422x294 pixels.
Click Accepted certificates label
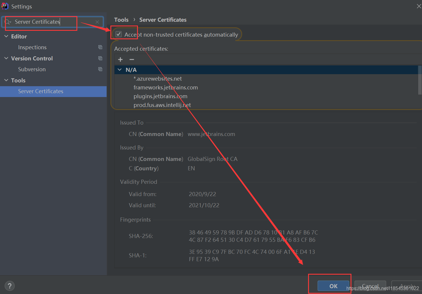[x=141, y=49]
